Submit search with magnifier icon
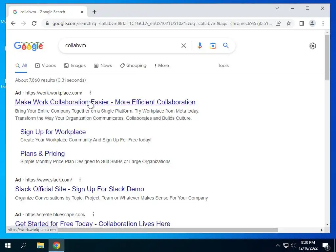 point(226,45)
